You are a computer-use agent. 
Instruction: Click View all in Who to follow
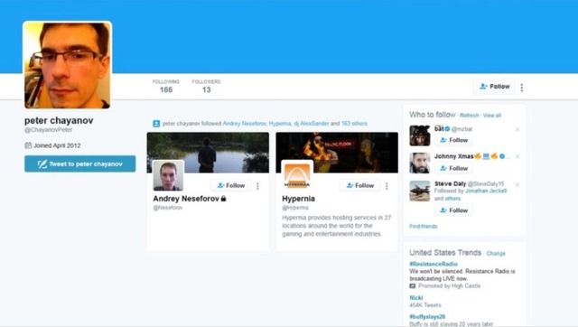click(492, 116)
